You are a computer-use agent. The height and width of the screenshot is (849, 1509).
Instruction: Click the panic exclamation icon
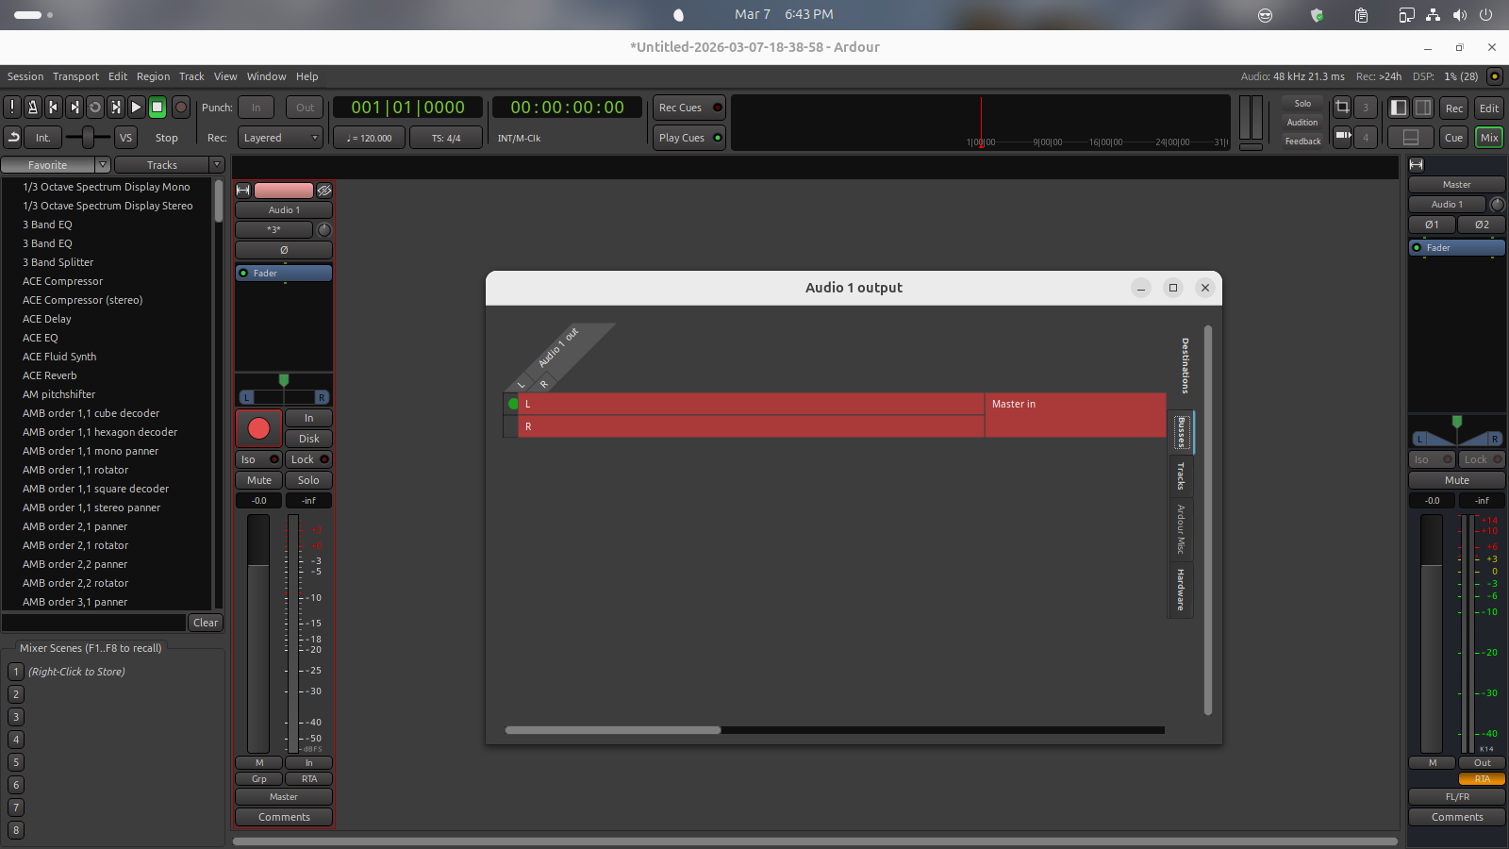point(12,108)
